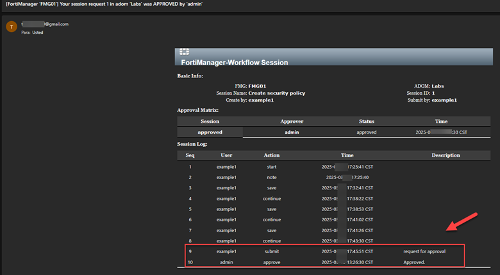The height and width of the screenshot is (275, 500).
Task: Click the 'Basic Info:' section label
Action: pyautogui.click(x=190, y=75)
